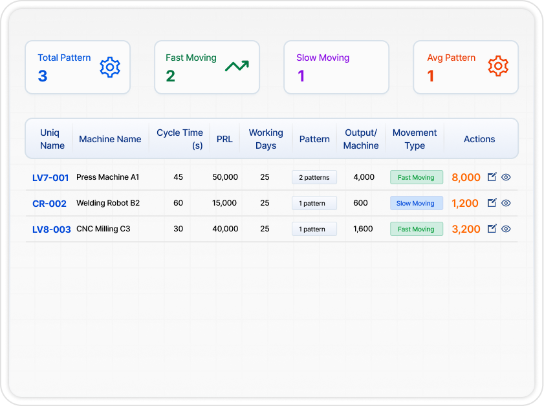This screenshot has width=544, height=406.
Task: Sort by the Machine Name column header
Action: 110,139
